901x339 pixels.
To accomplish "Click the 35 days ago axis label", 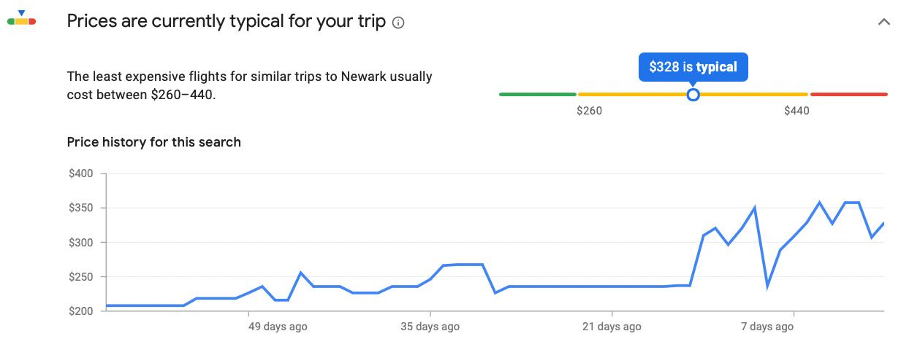I will point(430,327).
